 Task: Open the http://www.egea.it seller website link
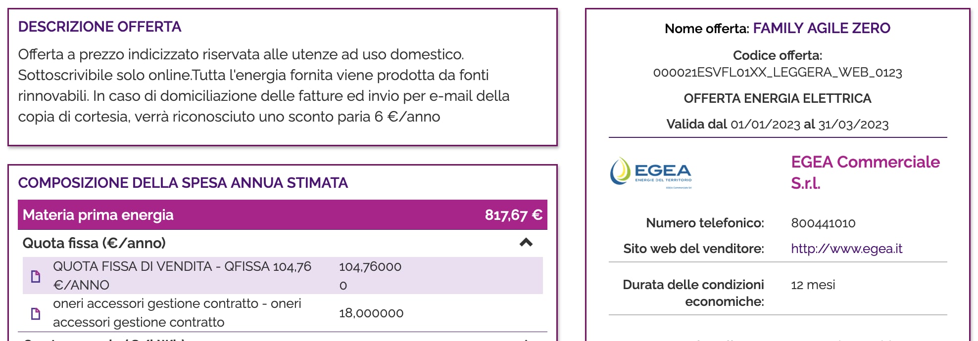pos(846,249)
